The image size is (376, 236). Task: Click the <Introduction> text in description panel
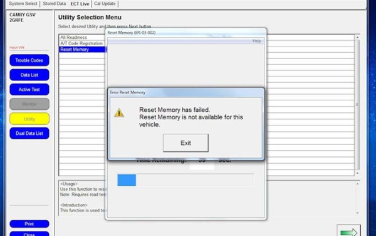(x=73, y=205)
